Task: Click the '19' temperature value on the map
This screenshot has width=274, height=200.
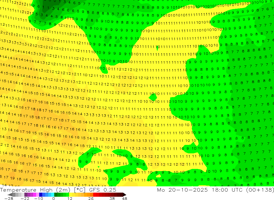Action: [x=12, y=178]
